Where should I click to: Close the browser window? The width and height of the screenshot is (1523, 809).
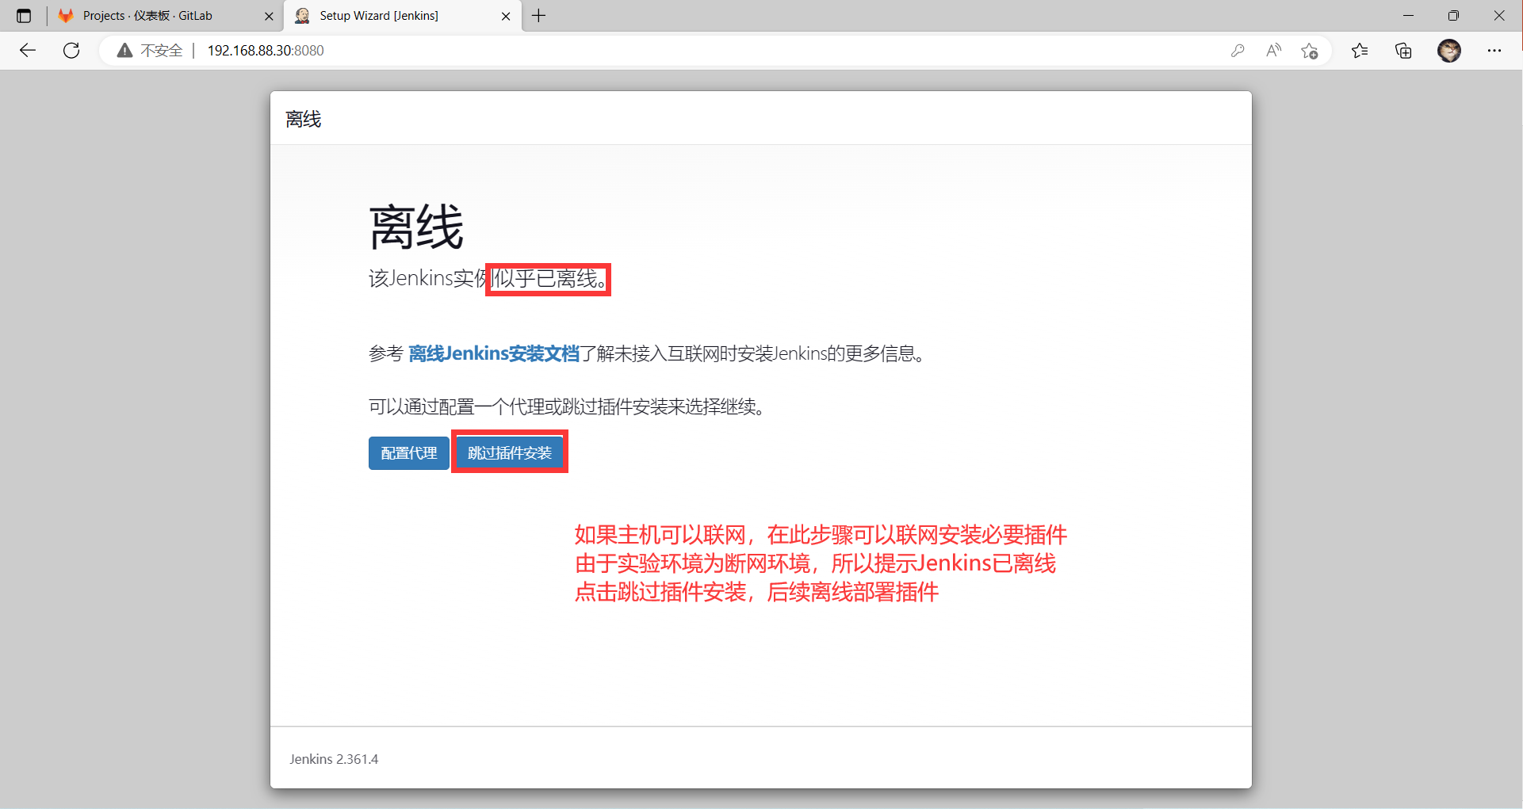[x=1499, y=16]
